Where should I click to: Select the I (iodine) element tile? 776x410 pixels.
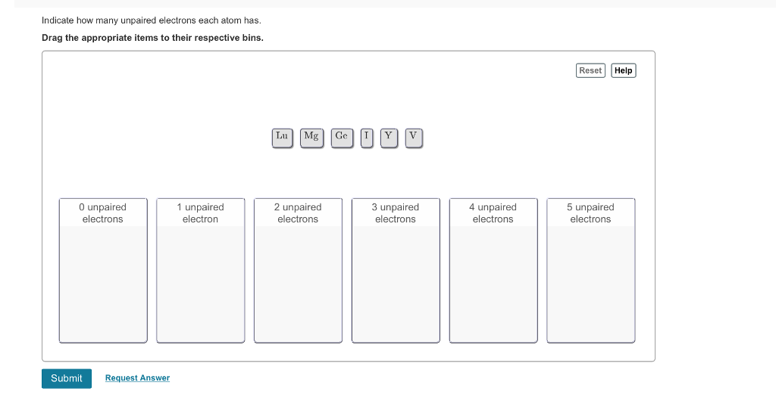(367, 137)
